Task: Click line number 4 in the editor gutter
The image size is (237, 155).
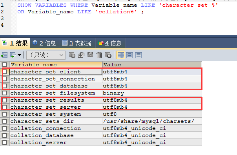Action: point(2,25)
